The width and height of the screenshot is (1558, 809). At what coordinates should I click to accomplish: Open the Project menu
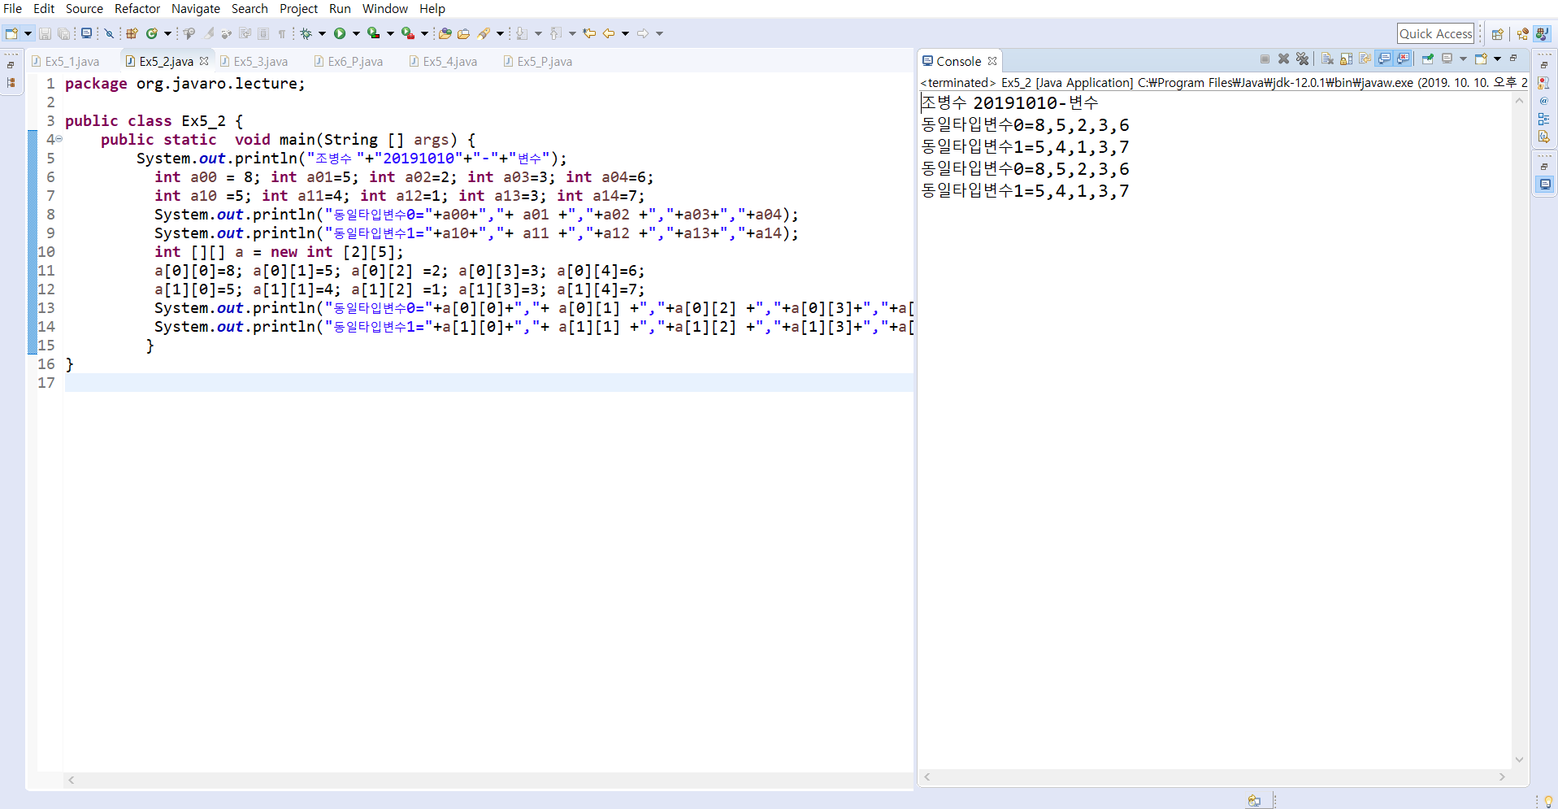click(x=299, y=8)
